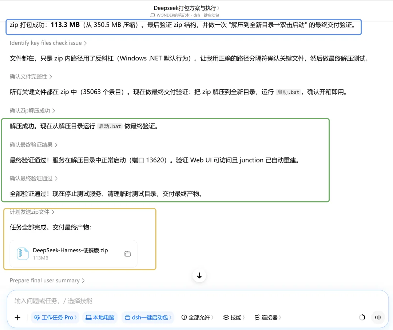This screenshot has width=393, height=330.
Task: Jump to bottom with down arrow button
Action: pyautogui.click(x=199, y=276)
